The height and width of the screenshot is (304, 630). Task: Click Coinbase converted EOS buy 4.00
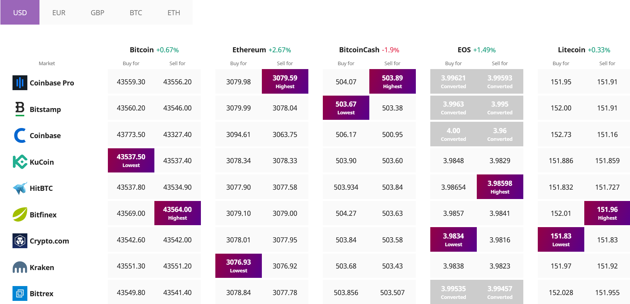coord(453,134)
